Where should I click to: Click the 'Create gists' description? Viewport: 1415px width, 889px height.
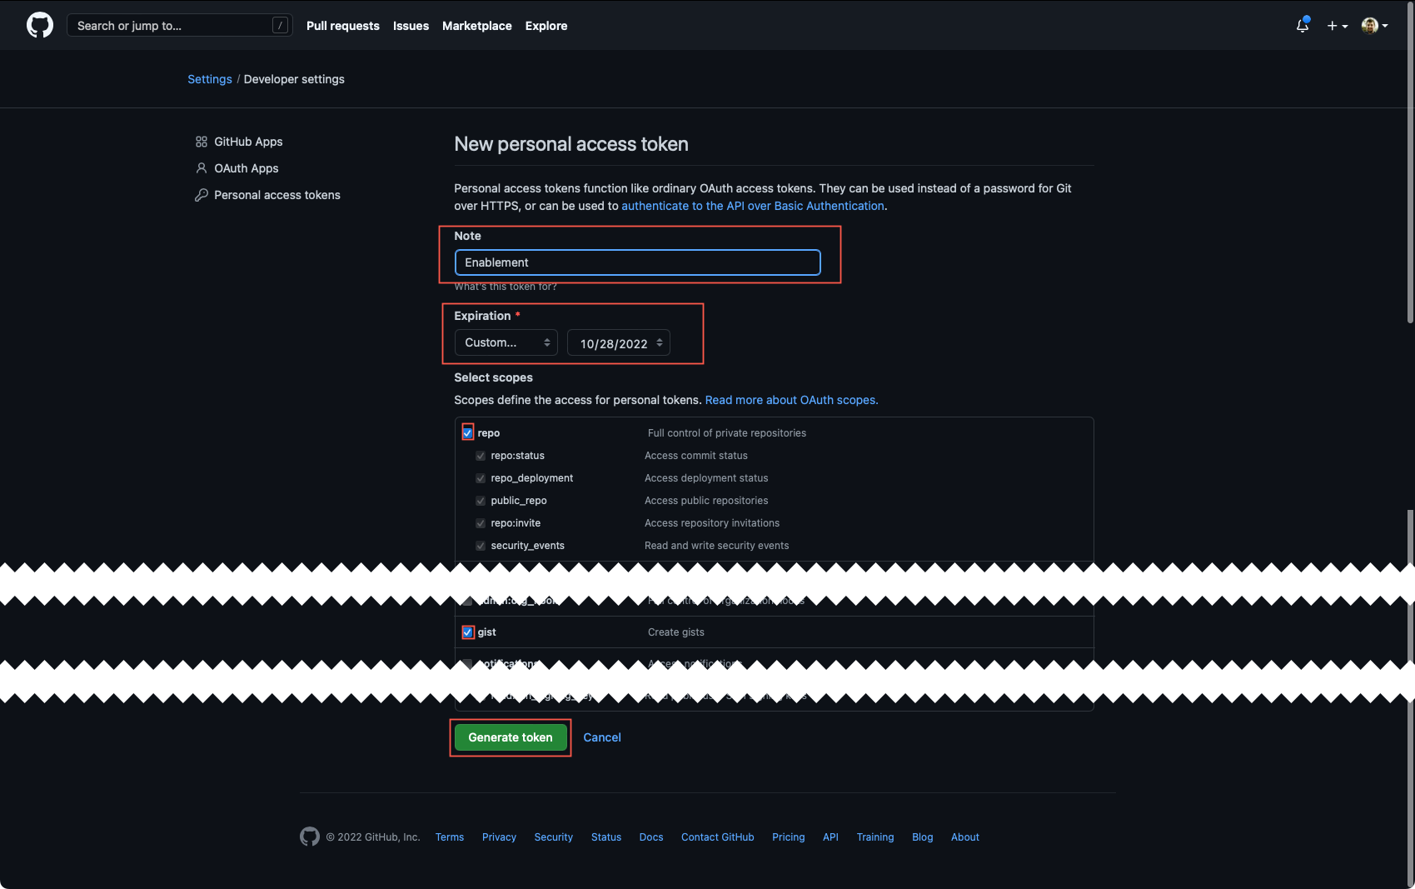(676, 632)
